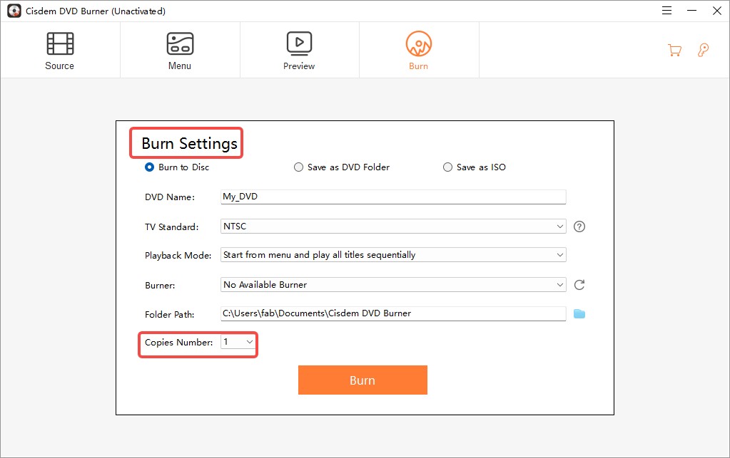Open the hamburger menu in title bar
The width and height of the screenshot is (730, 458).
click(667, 11)
